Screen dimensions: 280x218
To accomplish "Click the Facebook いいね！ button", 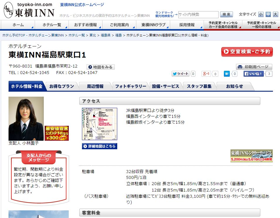I will 254,74.
